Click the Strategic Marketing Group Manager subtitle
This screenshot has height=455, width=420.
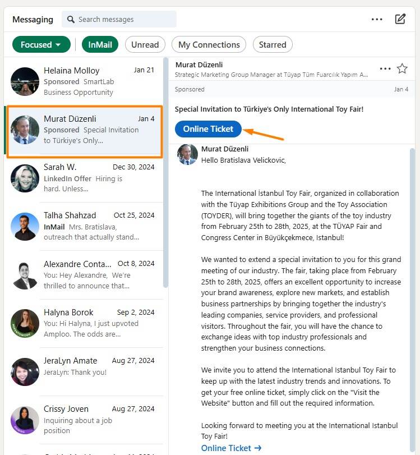[x=271, y=75]
